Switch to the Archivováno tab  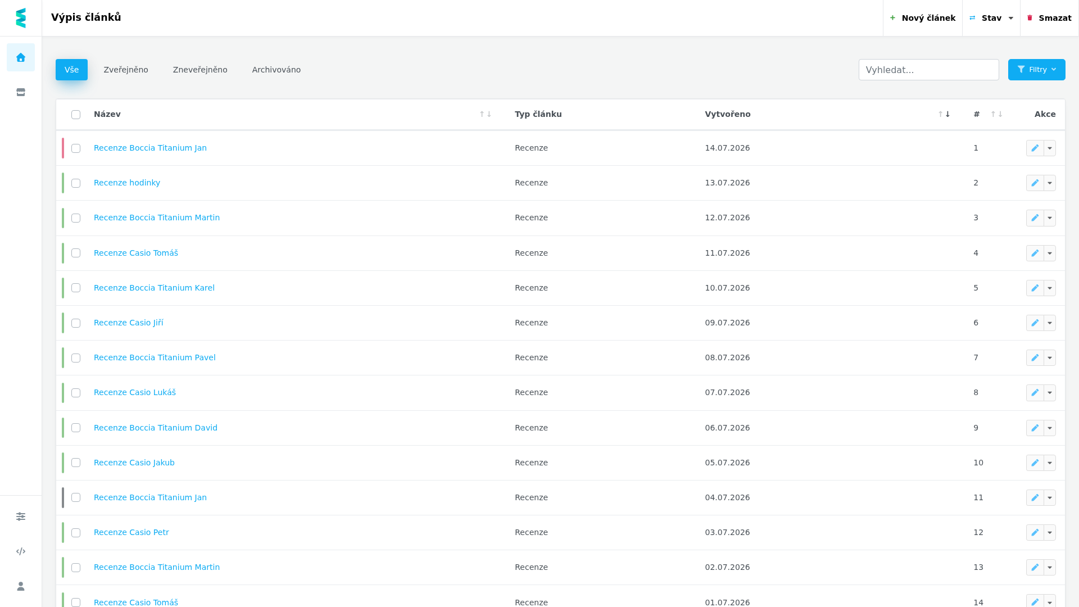coord(276,70)
